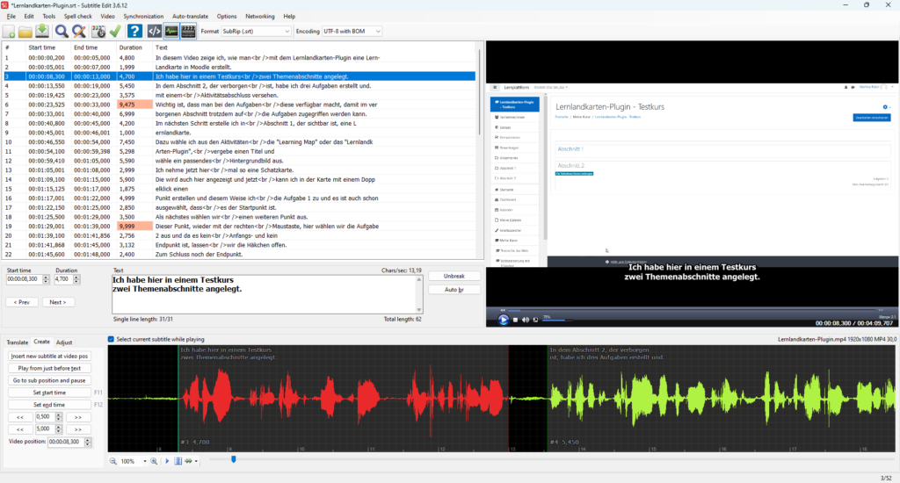Run spell check with the green checkmark icon
900x483 pixels.
[115, 32]
